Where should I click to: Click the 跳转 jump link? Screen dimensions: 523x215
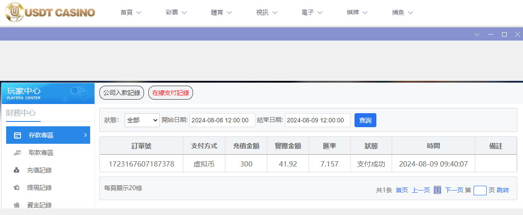[x=503, y=190]
